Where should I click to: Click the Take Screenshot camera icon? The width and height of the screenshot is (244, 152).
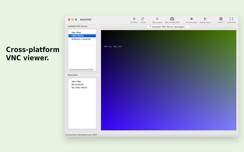(x=172, y=19)
